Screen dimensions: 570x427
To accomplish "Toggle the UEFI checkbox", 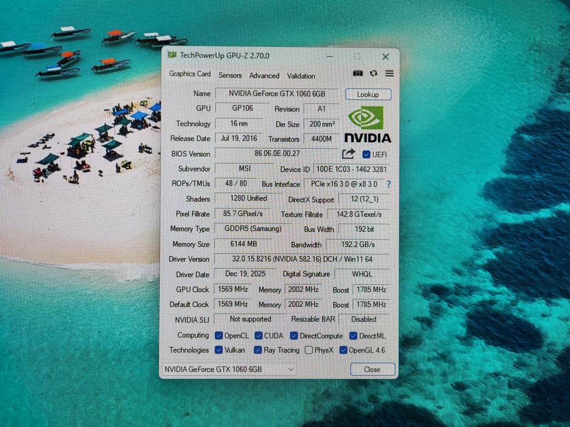I will click(x=366, y=155).
